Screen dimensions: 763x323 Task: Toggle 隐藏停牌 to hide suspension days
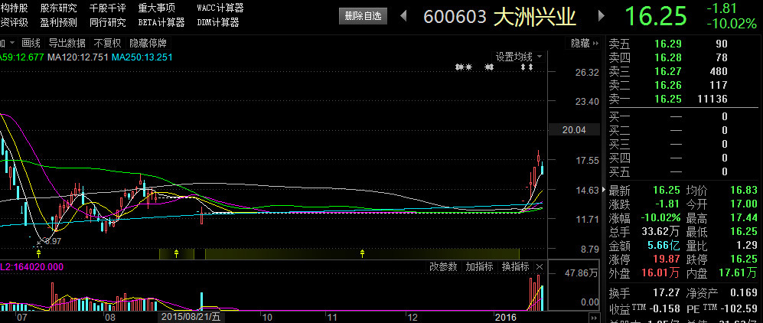click(148, 43)
